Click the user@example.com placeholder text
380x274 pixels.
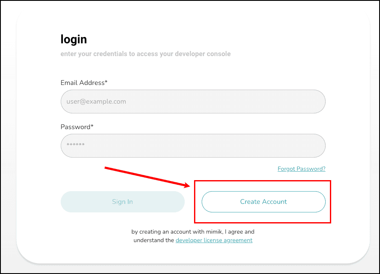[96, 102]
